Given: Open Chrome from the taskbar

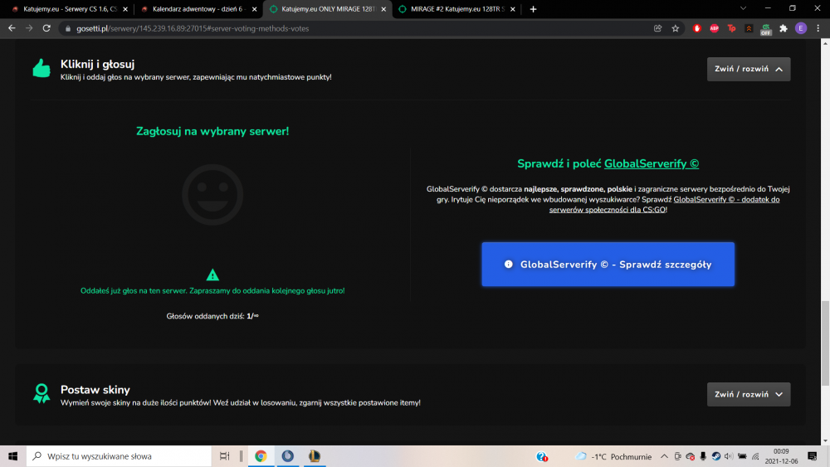Looking at the screenshot, I should pos(261,456).
